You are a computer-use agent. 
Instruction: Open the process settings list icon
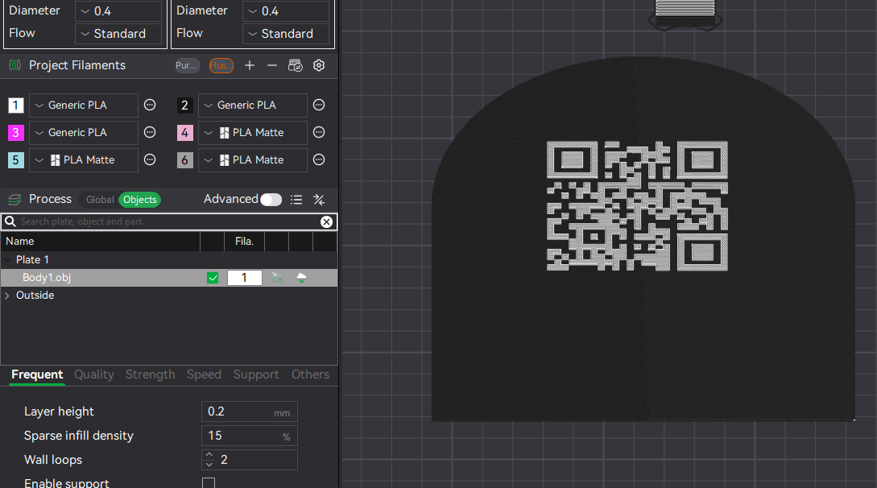pos(296,200)
